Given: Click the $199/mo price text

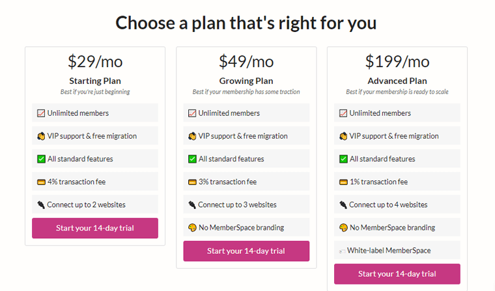Looking at the screenshot, I should point(397,61).
